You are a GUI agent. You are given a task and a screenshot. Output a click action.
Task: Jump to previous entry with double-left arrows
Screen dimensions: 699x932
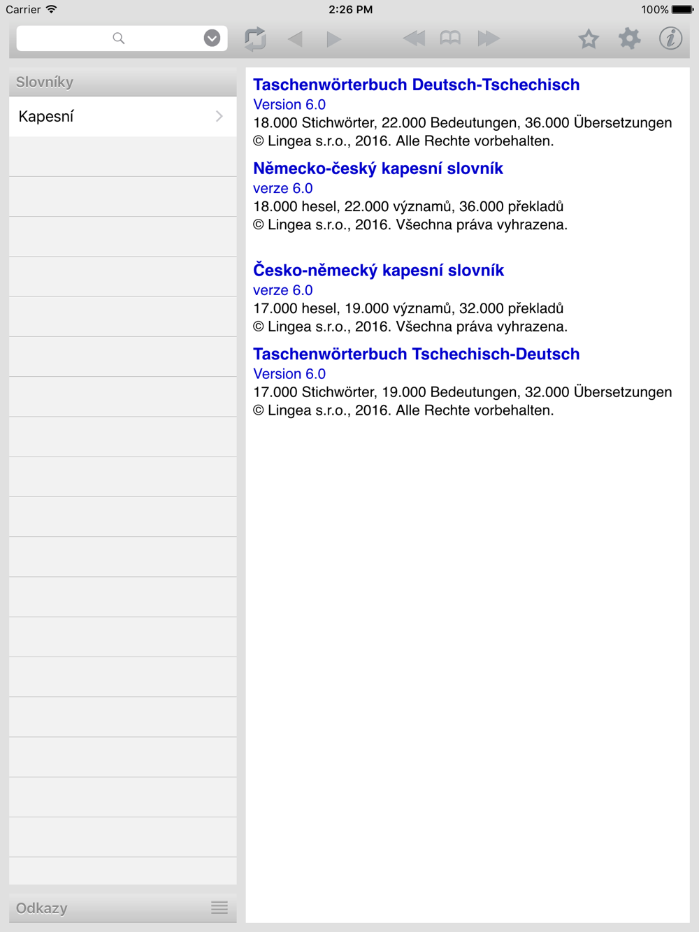tap(414, 38)
